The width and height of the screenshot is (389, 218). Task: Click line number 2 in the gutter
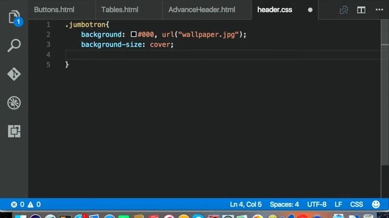(x=48, y=35)
